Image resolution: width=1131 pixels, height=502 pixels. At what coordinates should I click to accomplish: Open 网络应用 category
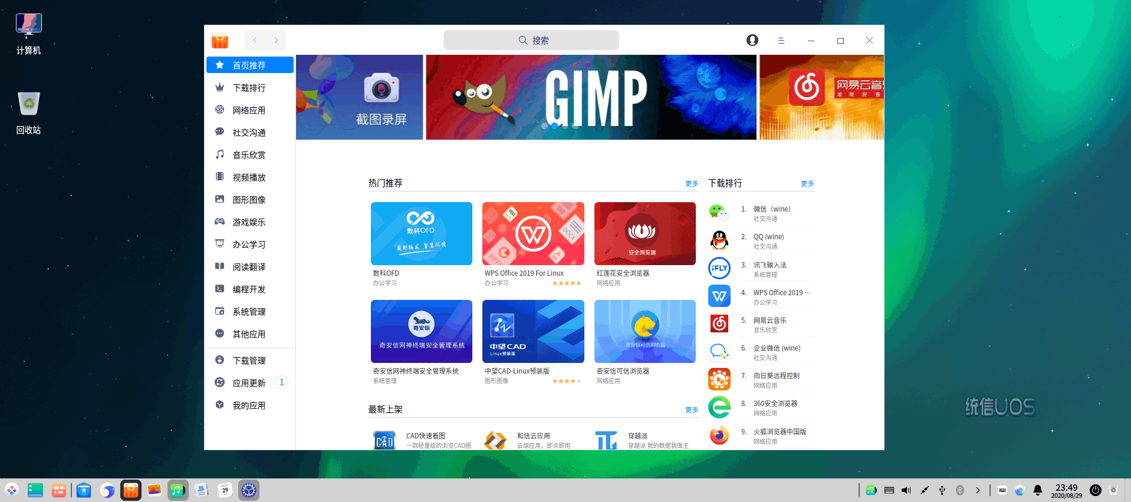tap(250, 110)
